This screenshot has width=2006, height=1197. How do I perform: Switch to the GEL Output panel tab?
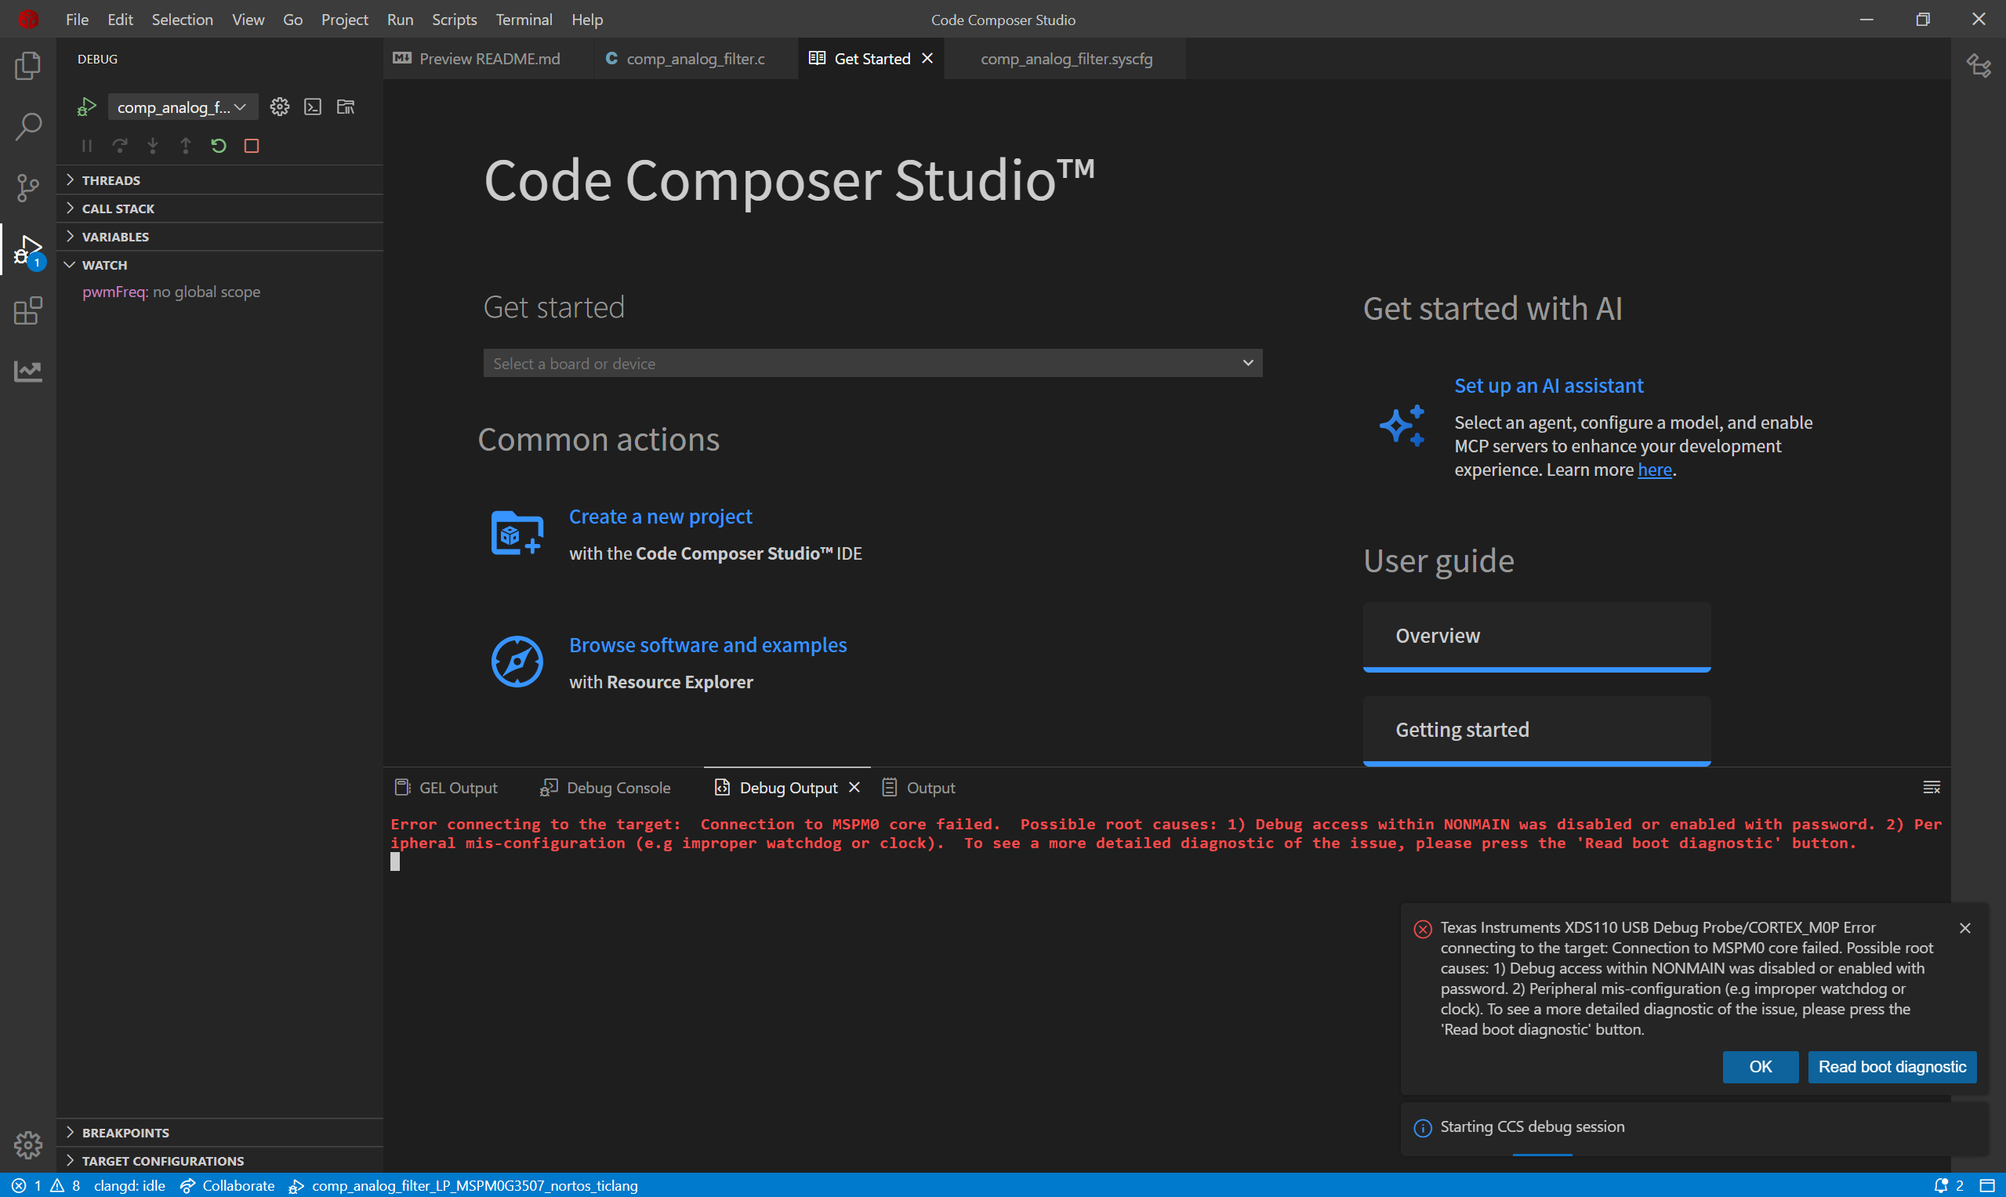(446, 788)
